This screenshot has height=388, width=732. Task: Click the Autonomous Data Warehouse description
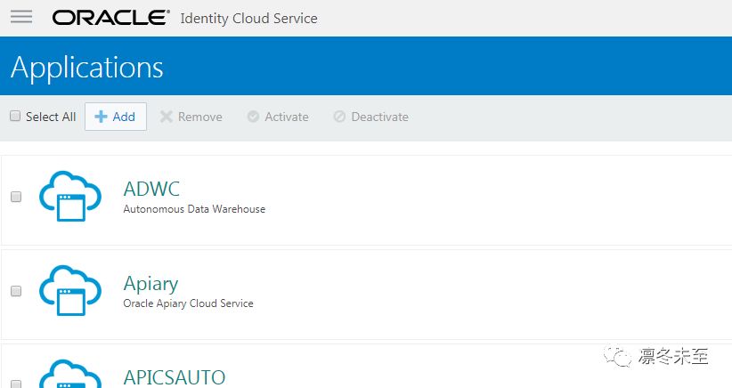pos(194,209)
